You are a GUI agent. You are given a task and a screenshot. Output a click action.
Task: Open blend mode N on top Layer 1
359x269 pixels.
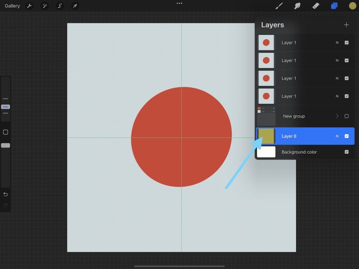pos(337,43)
